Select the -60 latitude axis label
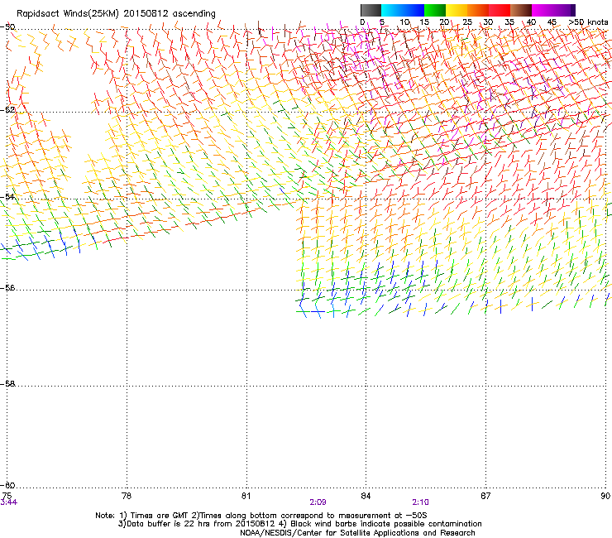 (7, 485)
